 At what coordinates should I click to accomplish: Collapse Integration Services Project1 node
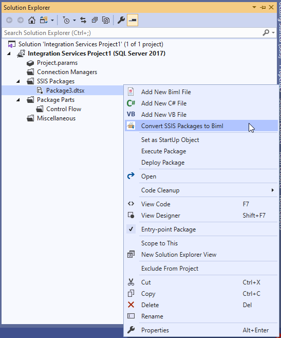9,54
